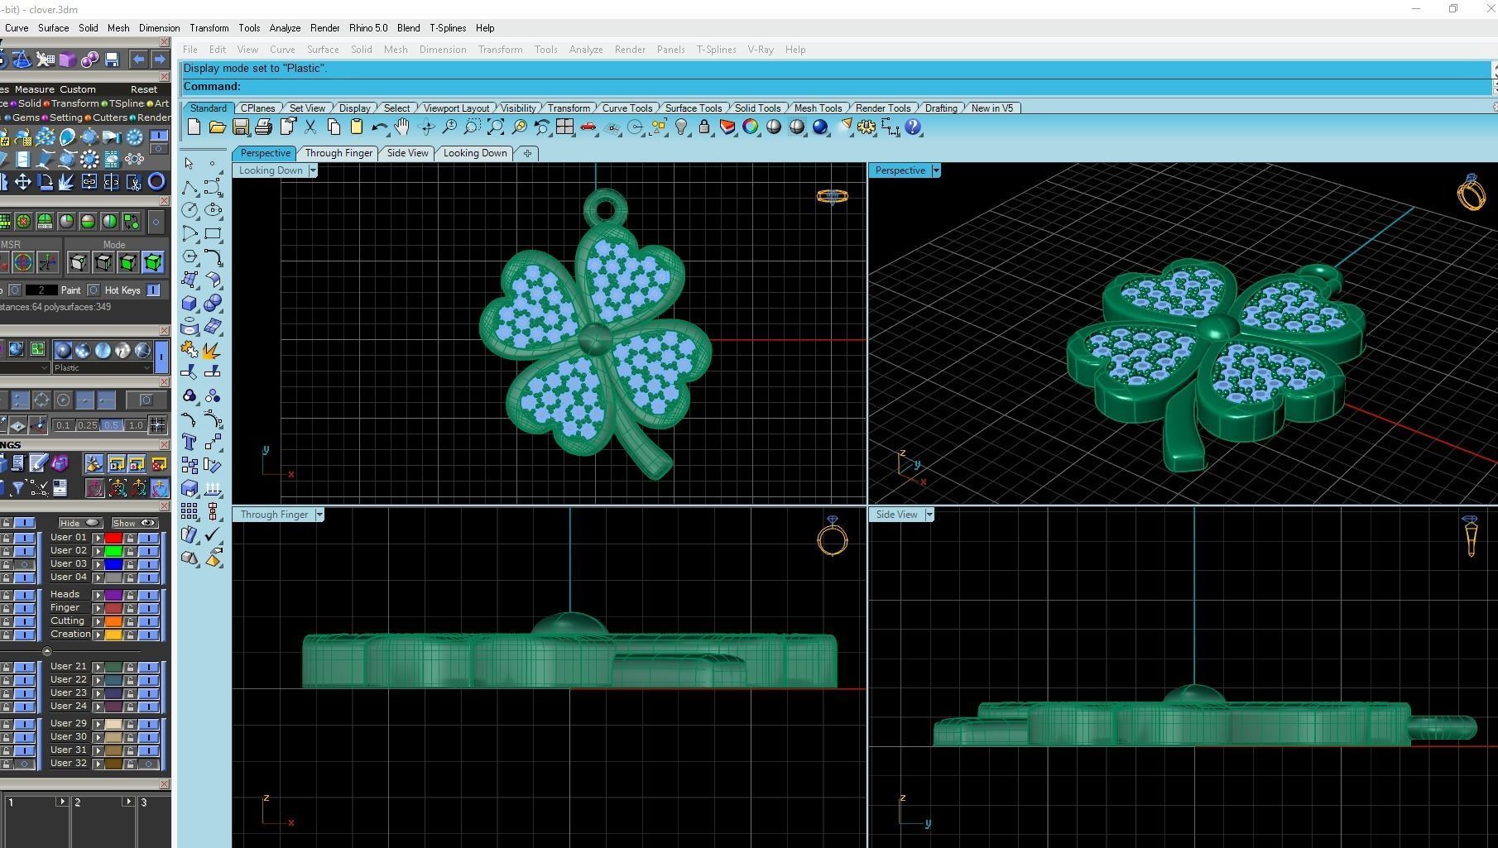Click the blue render sphere icon
The height and width of the screenshot is (848, 1498).
click(820, 127)
